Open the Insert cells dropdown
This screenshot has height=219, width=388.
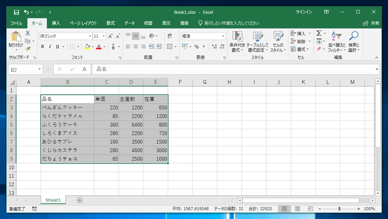[309, 34]
